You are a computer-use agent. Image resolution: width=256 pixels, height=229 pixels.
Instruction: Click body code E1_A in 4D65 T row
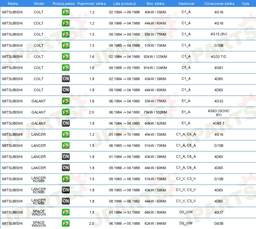pos(186,123)
